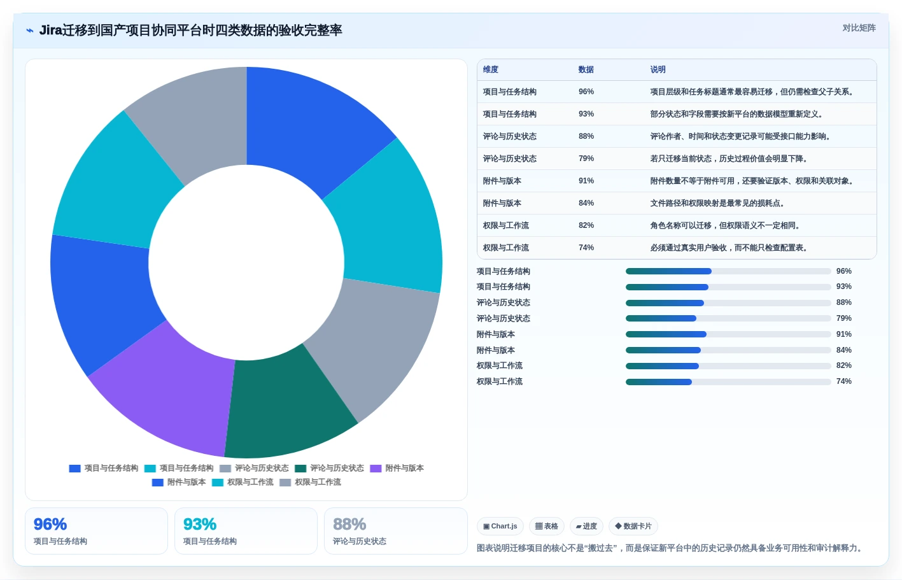
Task: Click the 82% progress bar
Action: 728,366
